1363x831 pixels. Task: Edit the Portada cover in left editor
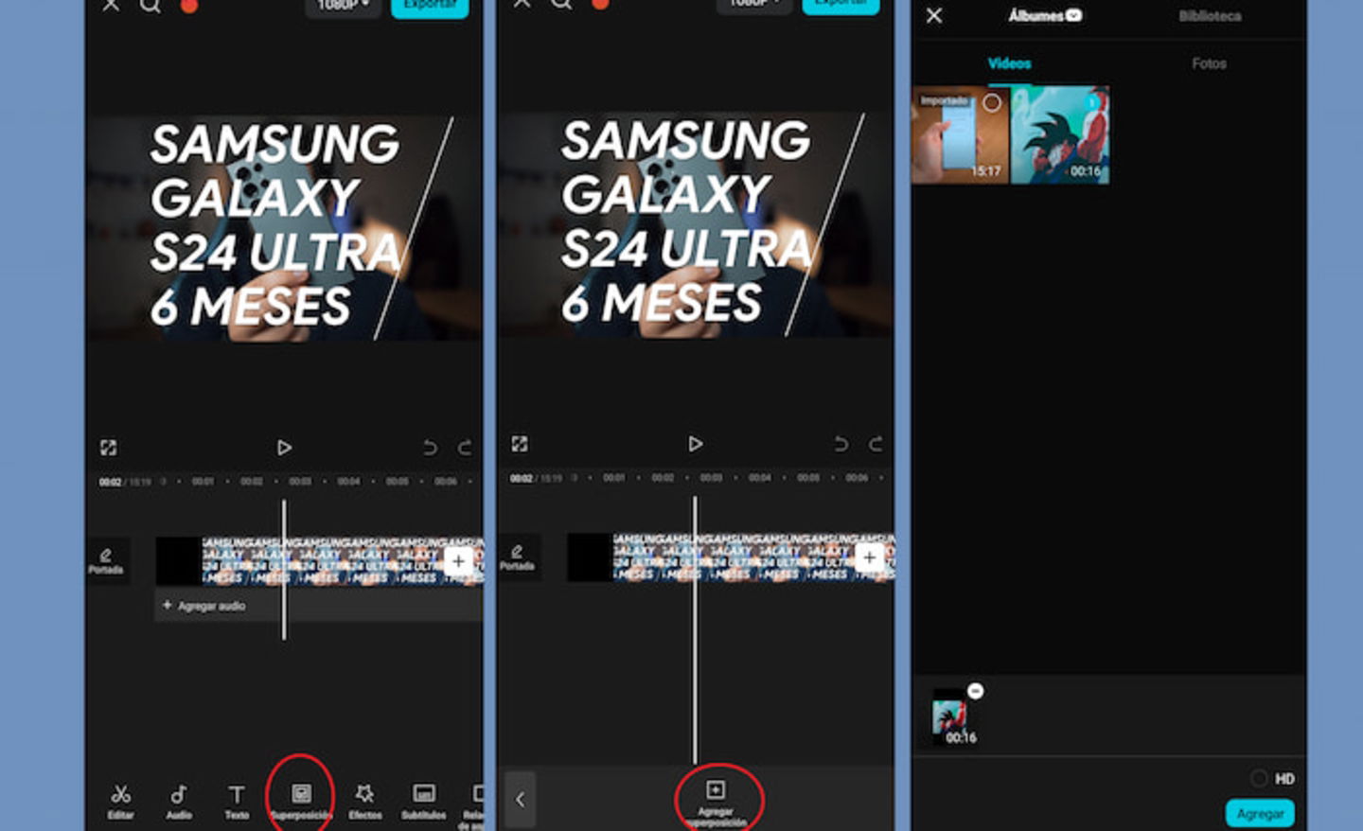point(106,560)
